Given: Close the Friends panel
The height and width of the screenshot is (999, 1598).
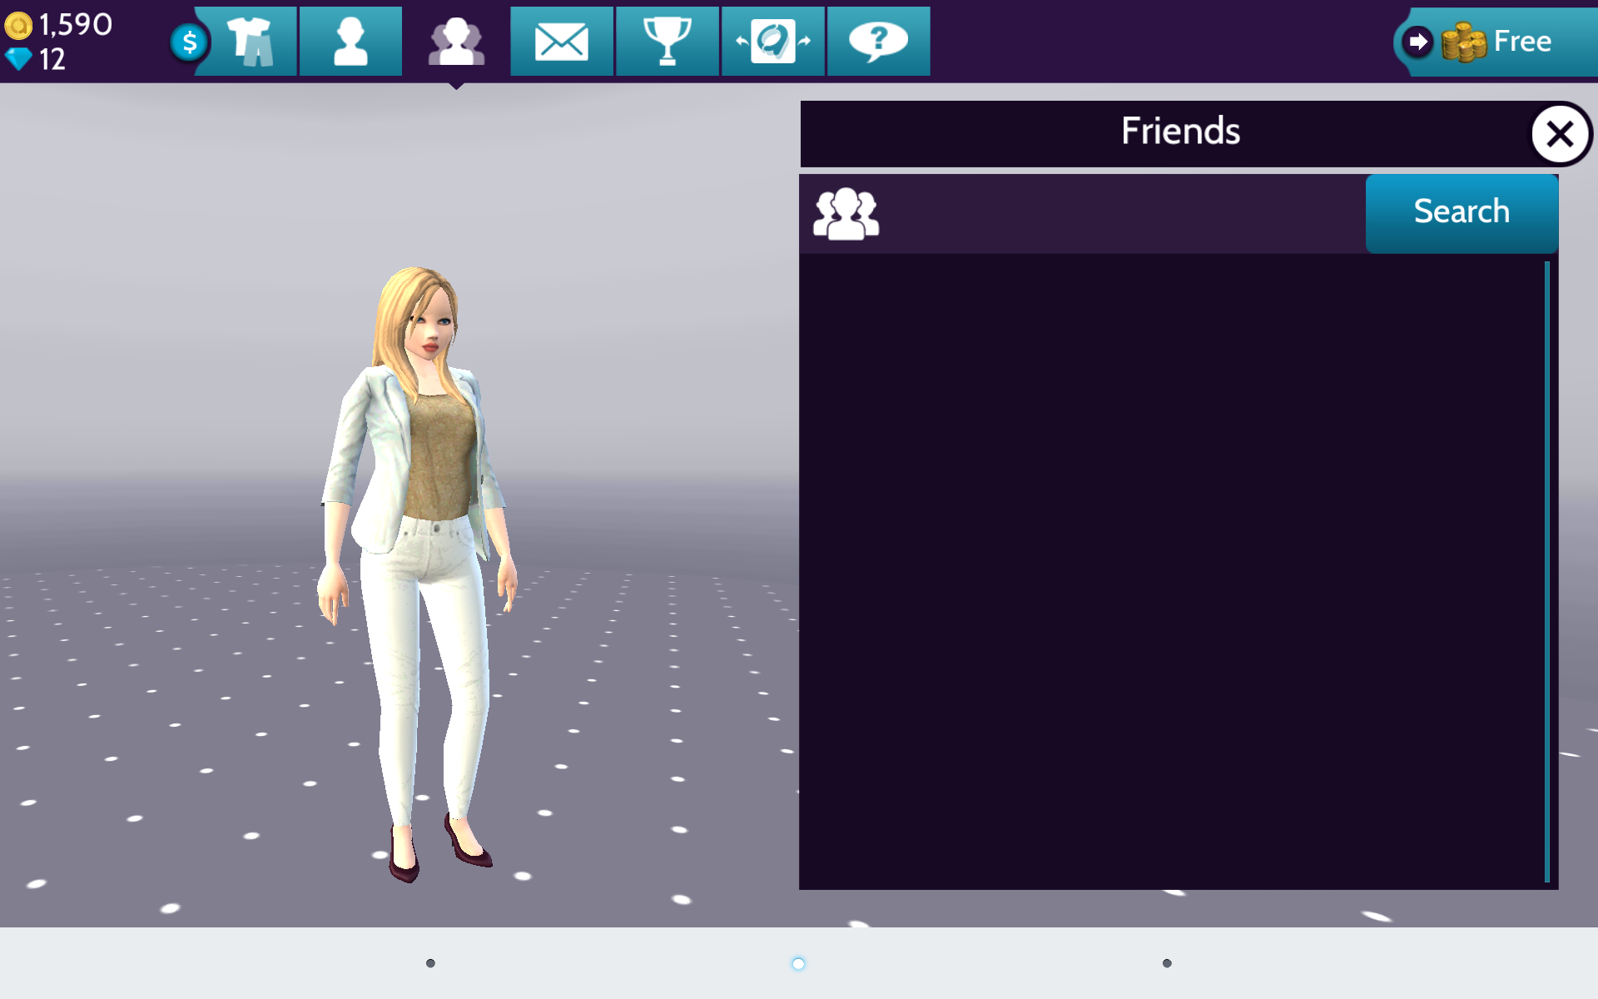Looking at the screenshot, I should pos(1561,134).
